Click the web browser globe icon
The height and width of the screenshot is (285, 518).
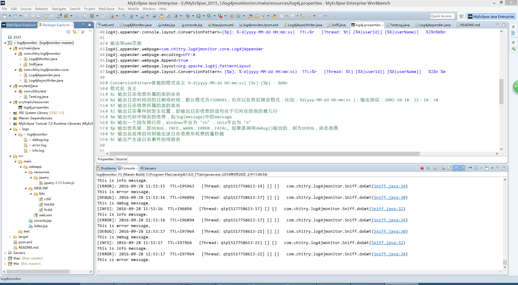[x=154, y=16]
